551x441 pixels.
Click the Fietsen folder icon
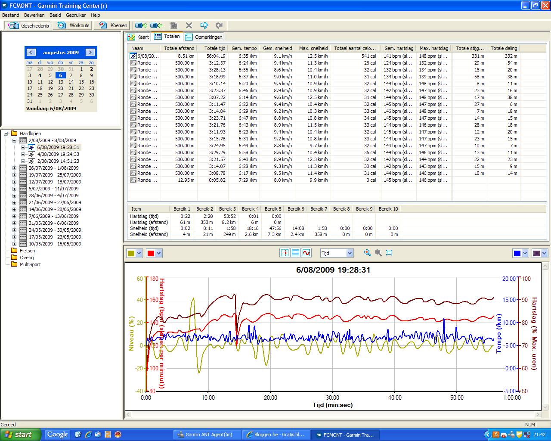[14, 251]
